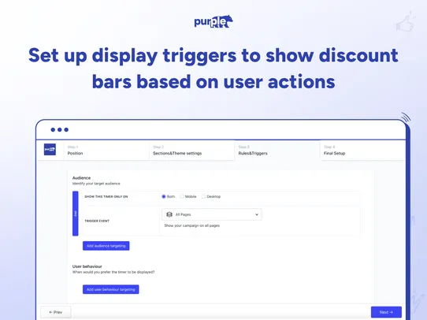Go back with the Prev button
427x320 pixels.
(x=56, y=312)
